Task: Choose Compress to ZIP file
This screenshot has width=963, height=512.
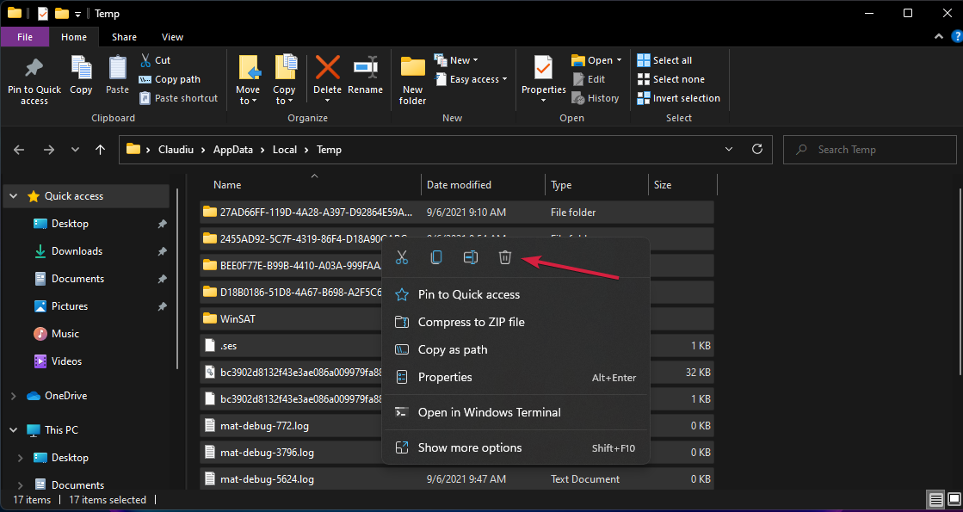Action: 471,322
